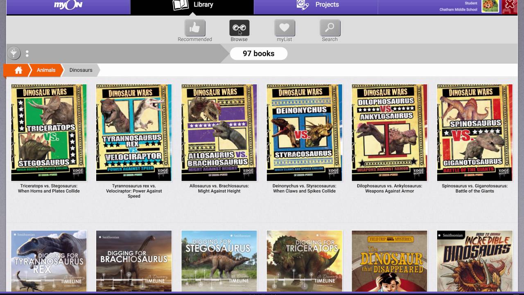Select the Dinosaurs breadcrumb
524x295 pixels.
(81, 70)
